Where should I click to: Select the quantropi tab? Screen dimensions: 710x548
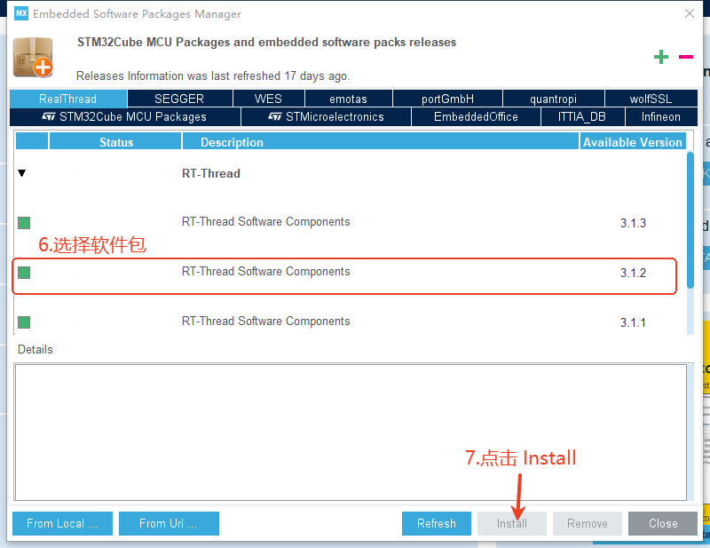[553, 99]
